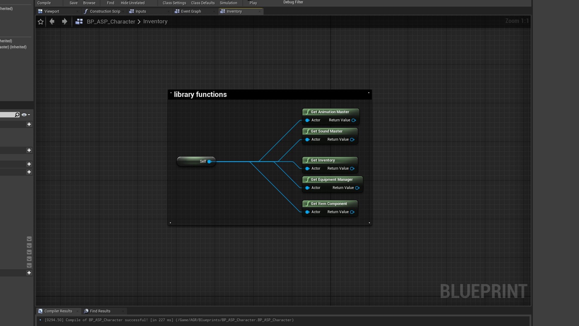This screenshot has width=579, height=326.
Task: Toggle the topmost closed-eye variable visibility icon
Action: [29, 239]
